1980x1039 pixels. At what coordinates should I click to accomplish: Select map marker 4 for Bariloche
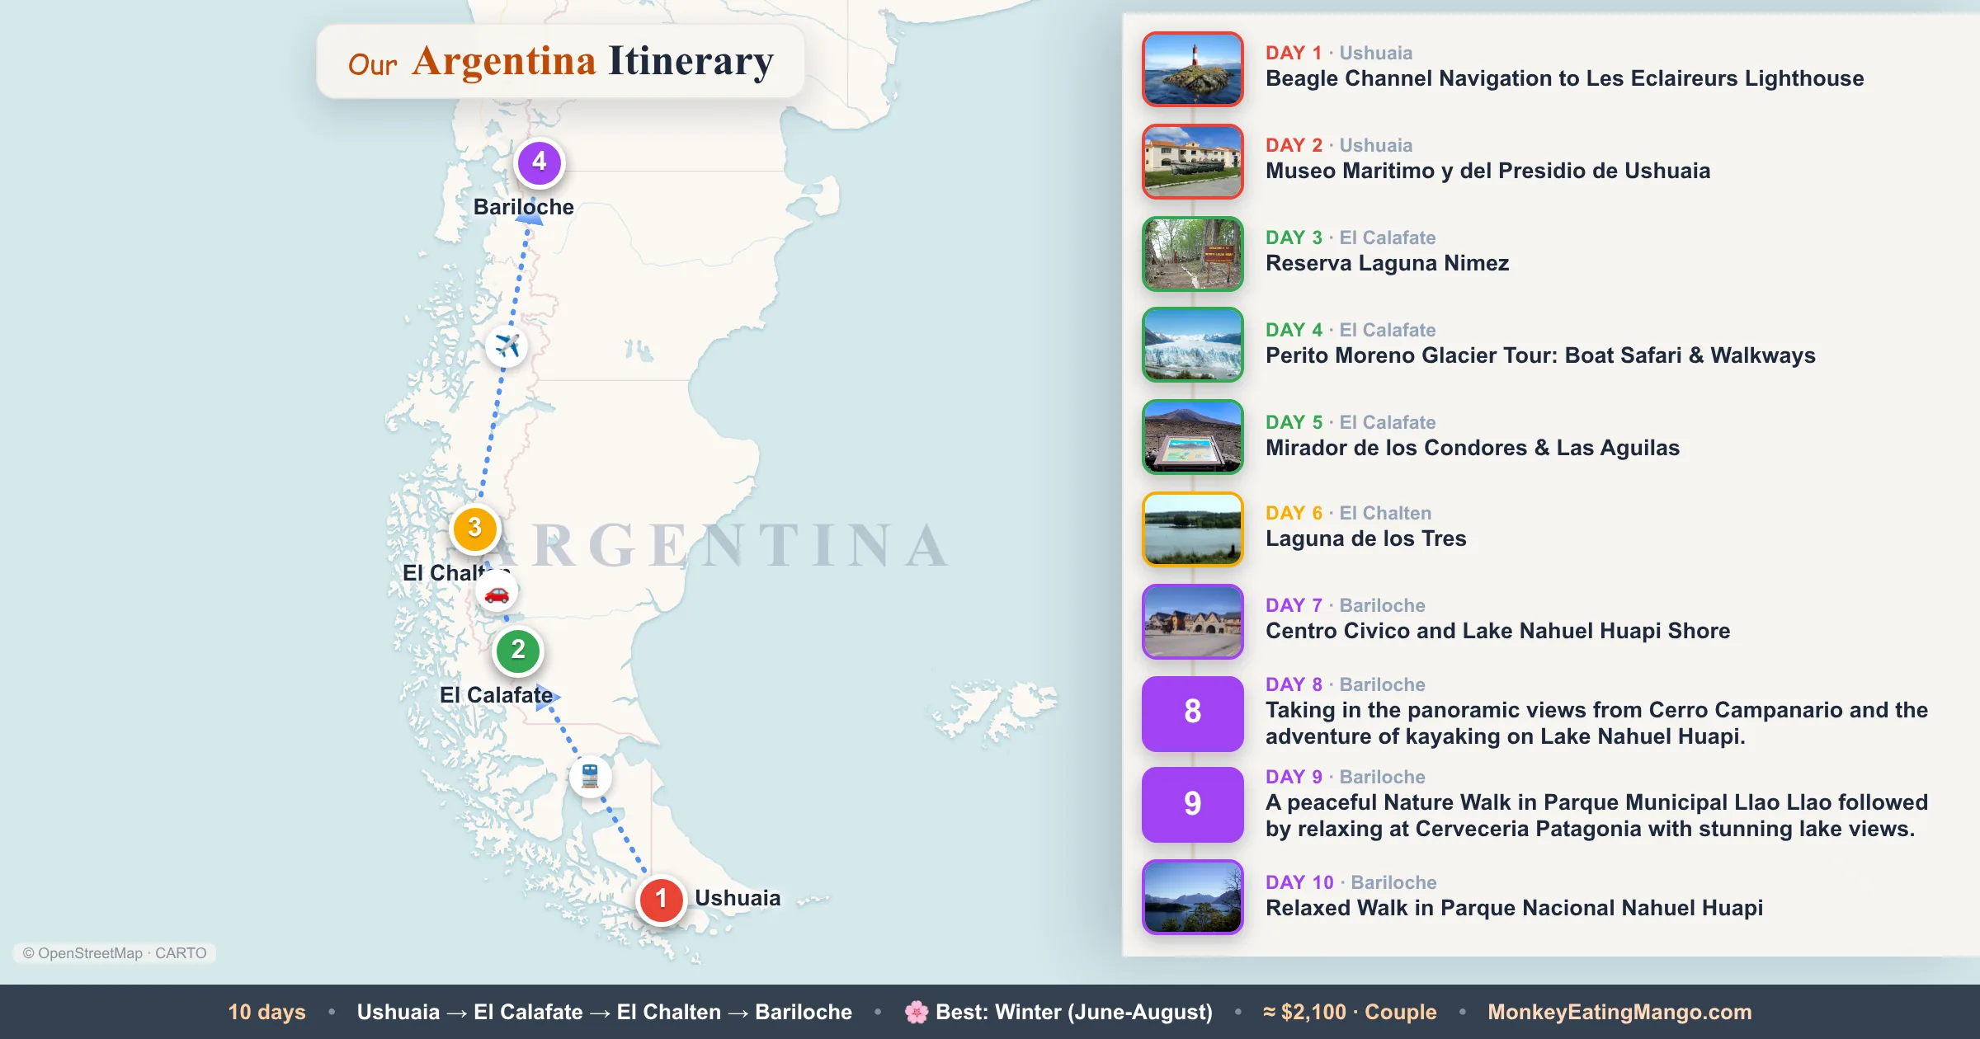[x=540, y=162]
